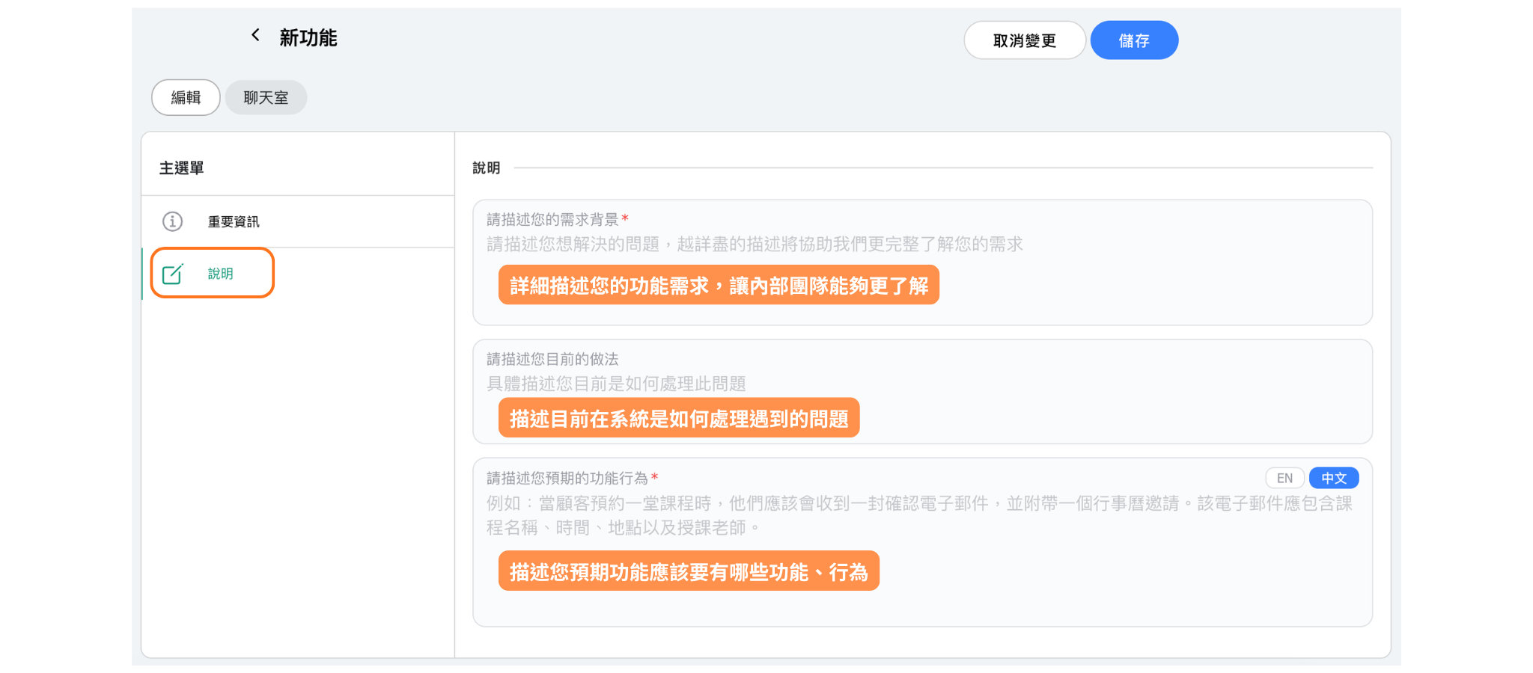Focus the 請描述您的需求背景 text field
This screenshot has width=1533, height=673.
pyautogui.click(x=921, y=245)
